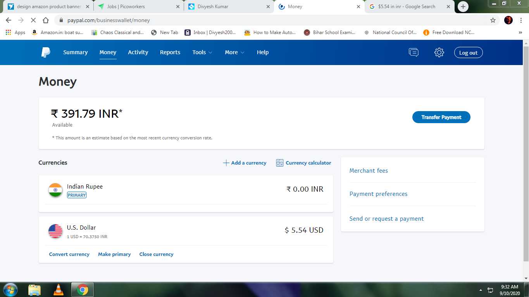This screenshot has height=297, width=529.
Task: Open the Help page
Action: [x=263, y=52]
